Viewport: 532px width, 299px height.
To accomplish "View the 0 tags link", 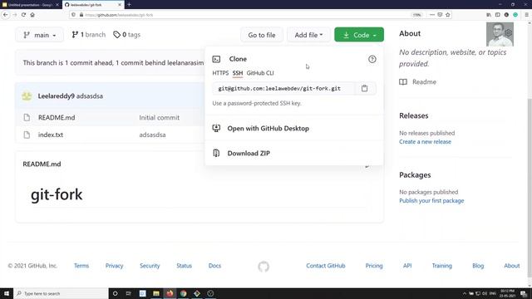I will pyautogui.click(x=127, y=35).
